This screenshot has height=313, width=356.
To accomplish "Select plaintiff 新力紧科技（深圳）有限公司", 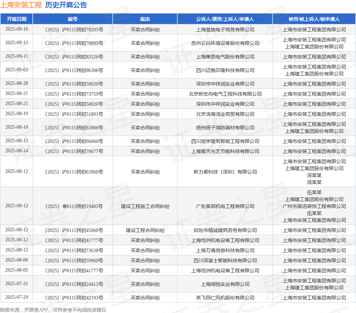I will pyautogui.click(x=225, y=172).
